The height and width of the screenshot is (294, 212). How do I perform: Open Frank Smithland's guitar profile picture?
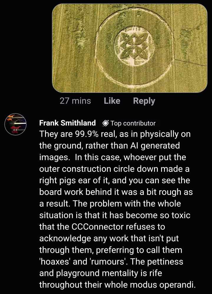tap(16, 124)
